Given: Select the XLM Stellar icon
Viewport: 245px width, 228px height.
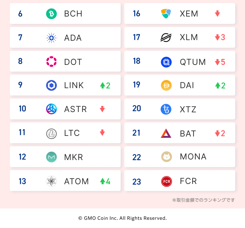Looking at the screenshot, I should 166,38.
